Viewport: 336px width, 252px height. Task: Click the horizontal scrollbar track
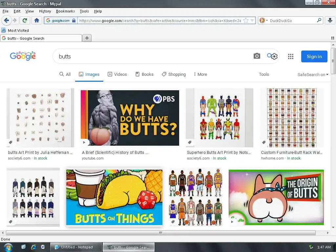(161, 233)
